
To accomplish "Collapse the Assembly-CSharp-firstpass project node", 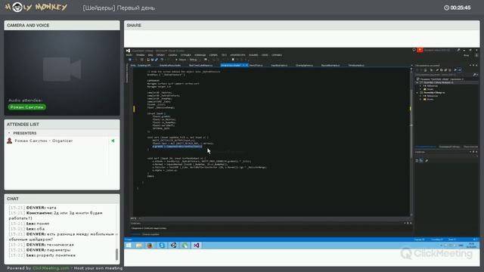I will [417, 82].
